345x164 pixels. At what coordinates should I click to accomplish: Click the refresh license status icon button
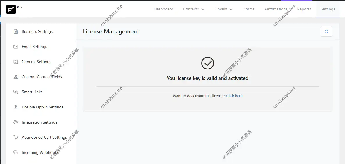[x=326, y=31]
